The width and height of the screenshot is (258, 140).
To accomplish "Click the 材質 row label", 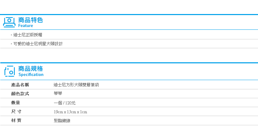I will click(x=16, y=120).
